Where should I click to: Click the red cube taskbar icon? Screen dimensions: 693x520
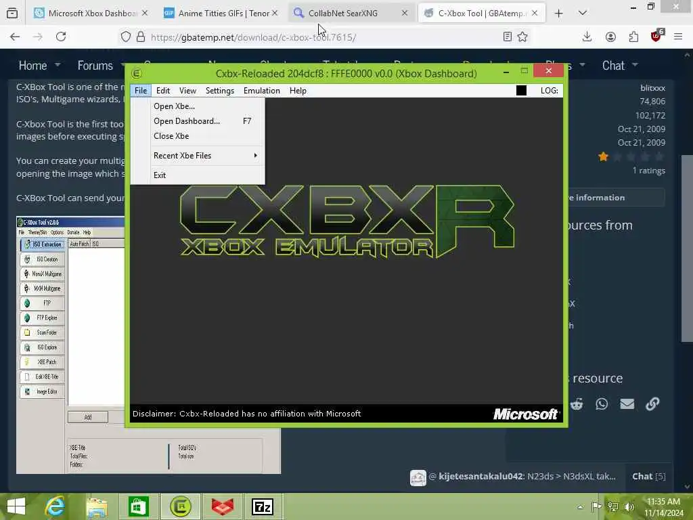[222, 506]
